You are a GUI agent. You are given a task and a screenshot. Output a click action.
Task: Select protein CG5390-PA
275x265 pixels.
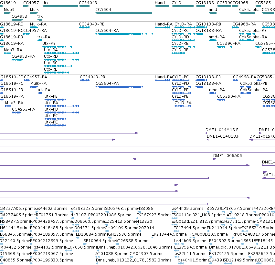click(x=221, y=100)
